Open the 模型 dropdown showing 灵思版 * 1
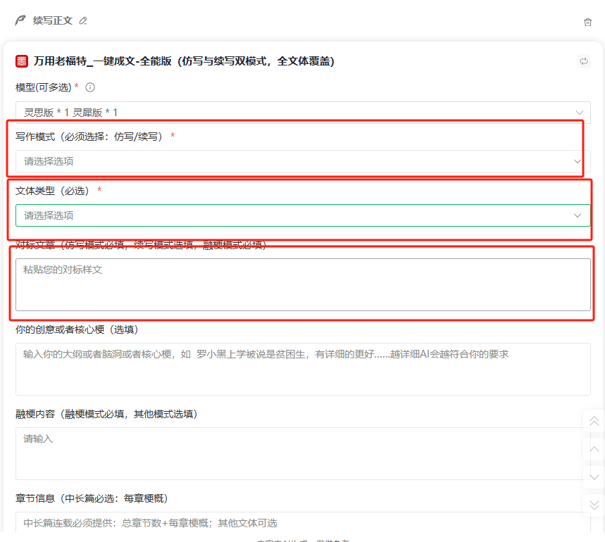Screen dimensions: 605x542 click(303, 113)
